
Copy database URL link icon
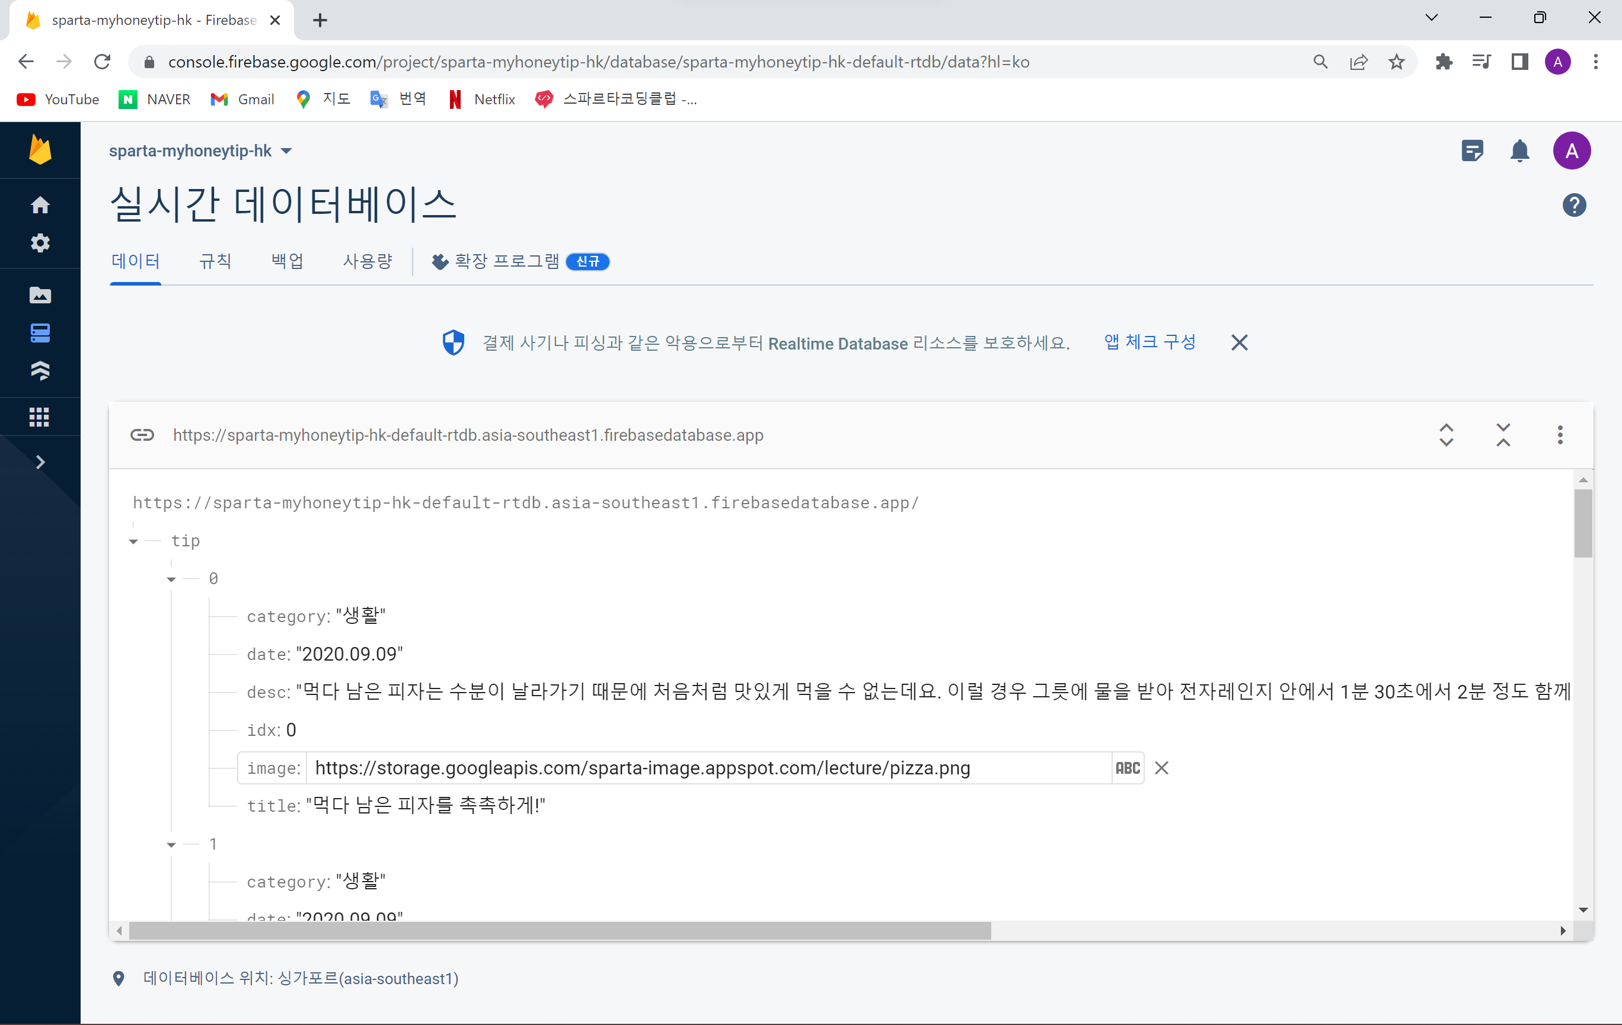pyautogui.click(x=142, y=435)
